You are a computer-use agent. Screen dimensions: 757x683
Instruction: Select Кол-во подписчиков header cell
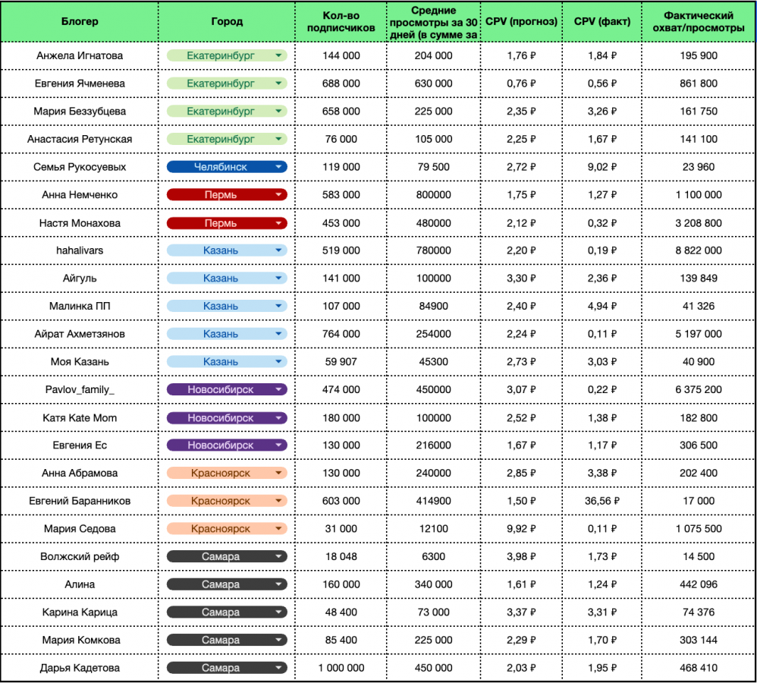tap(341, 21)
